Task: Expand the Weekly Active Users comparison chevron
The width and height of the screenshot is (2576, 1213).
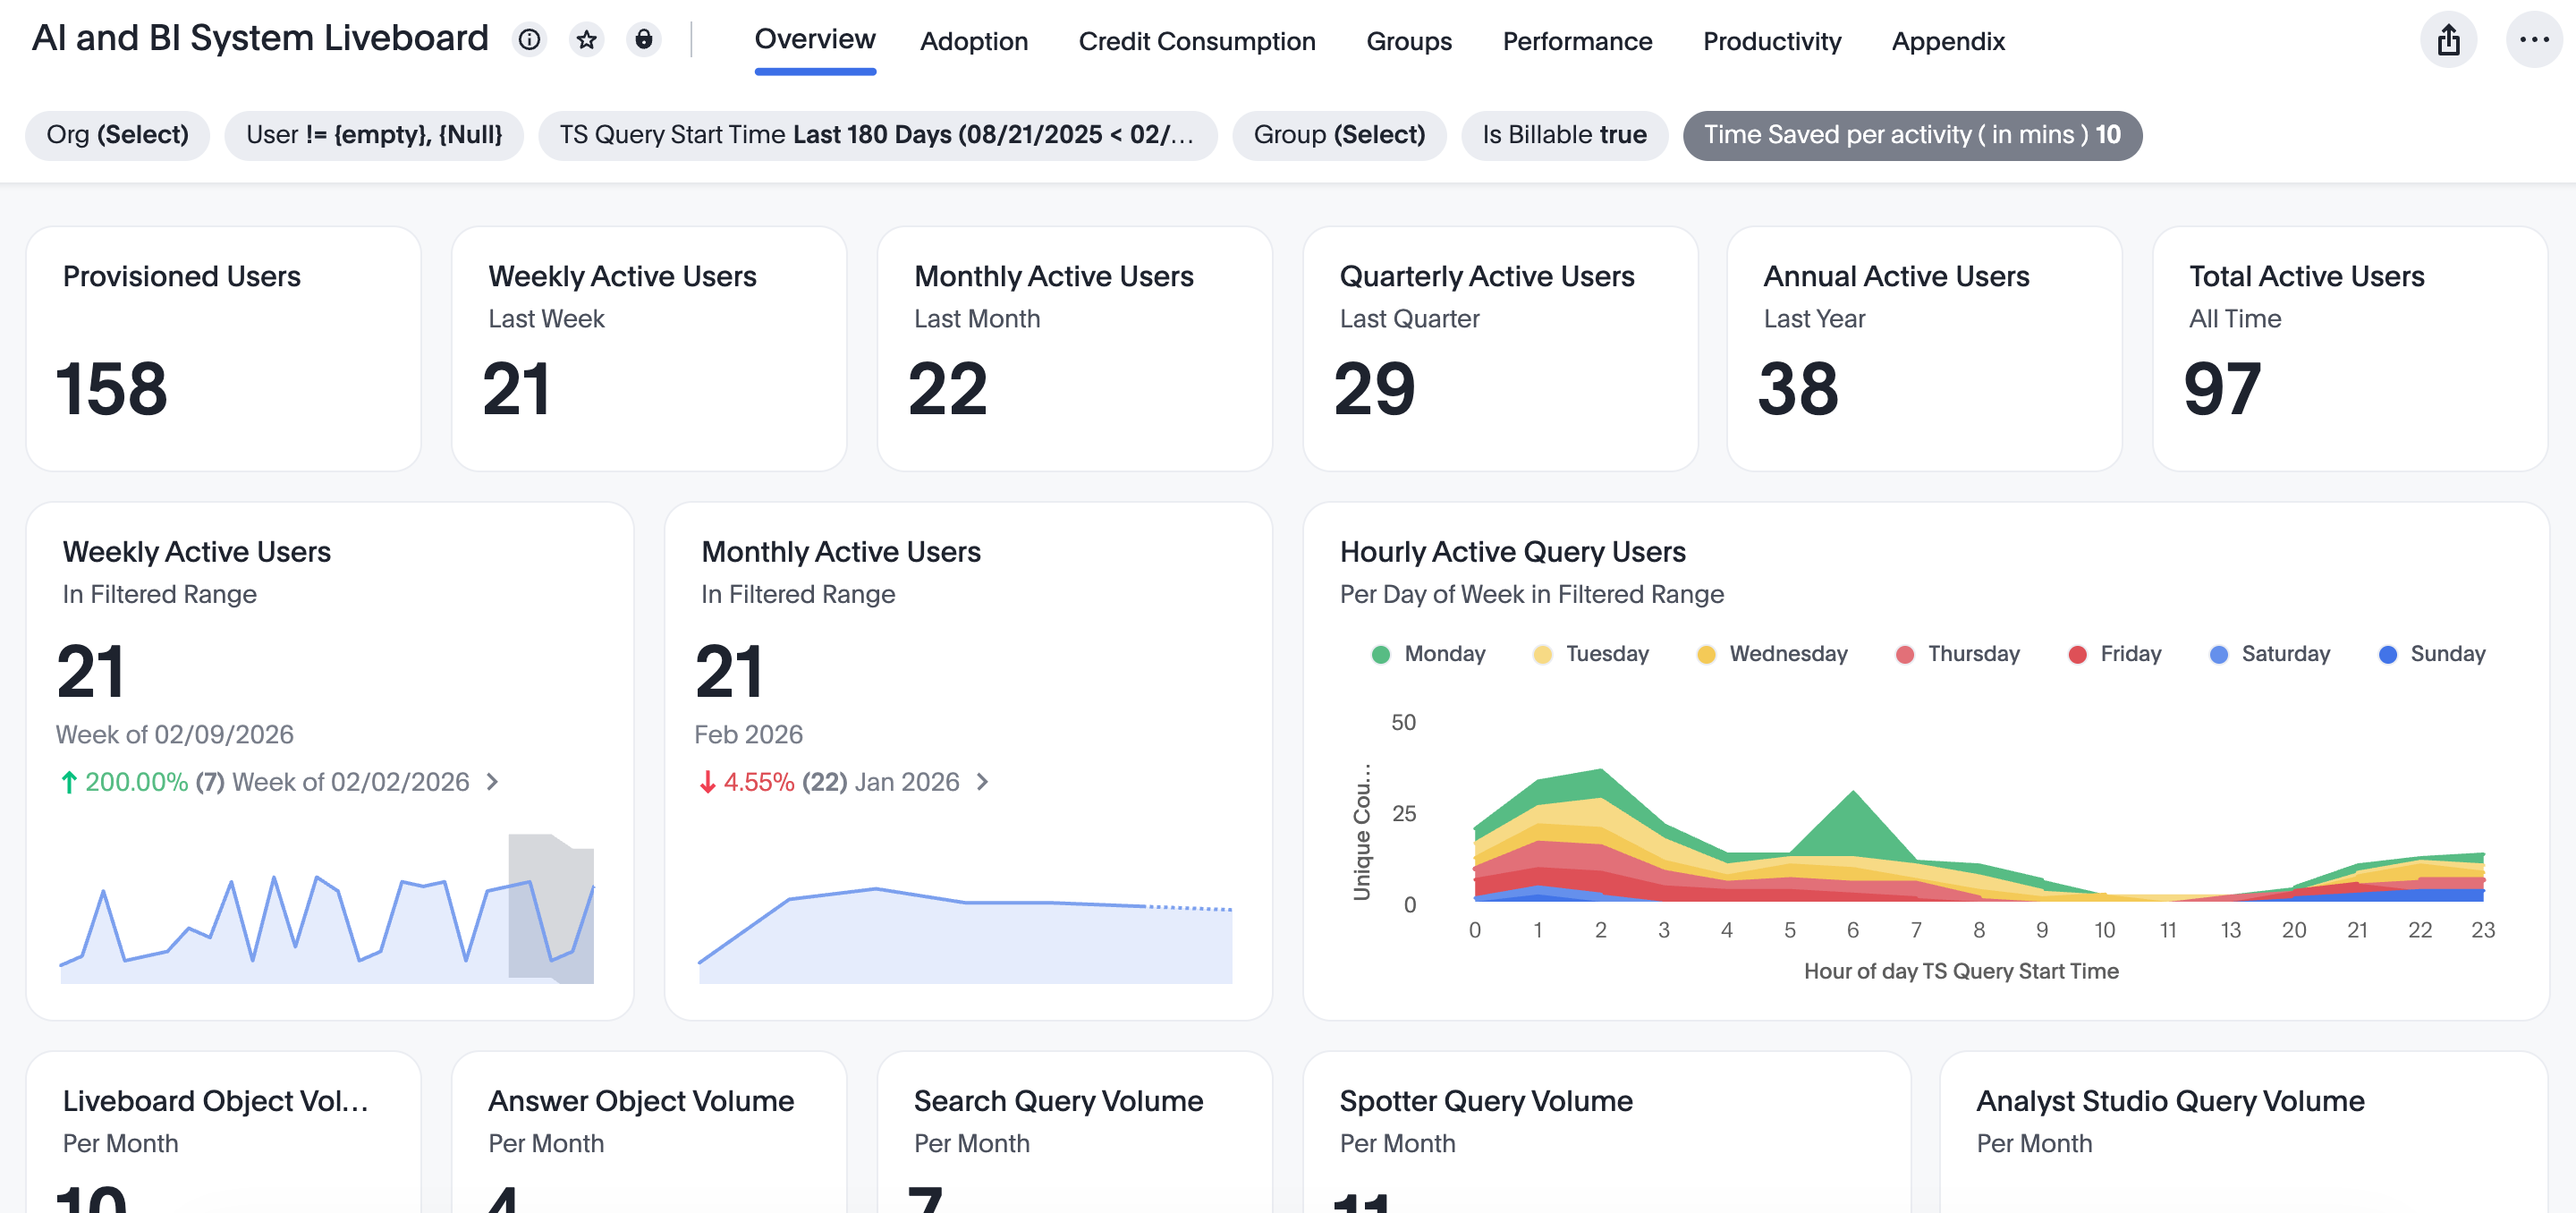Action: [493, 782]
